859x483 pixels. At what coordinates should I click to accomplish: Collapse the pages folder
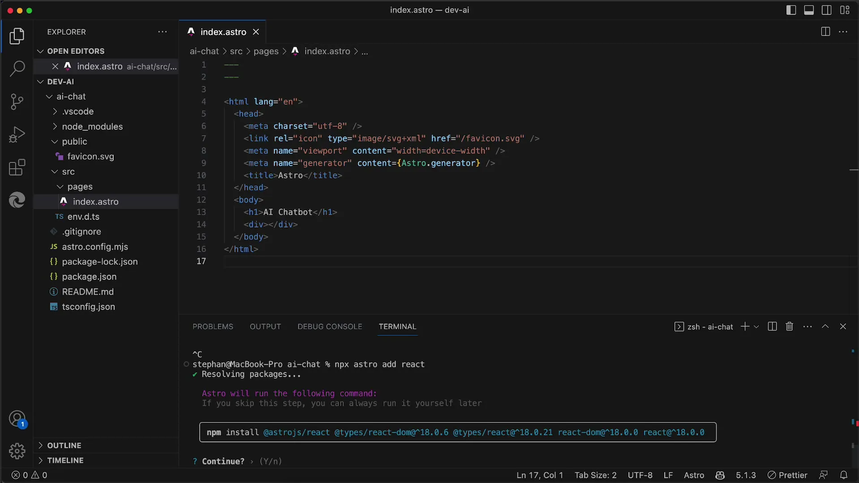coord(107,186)
